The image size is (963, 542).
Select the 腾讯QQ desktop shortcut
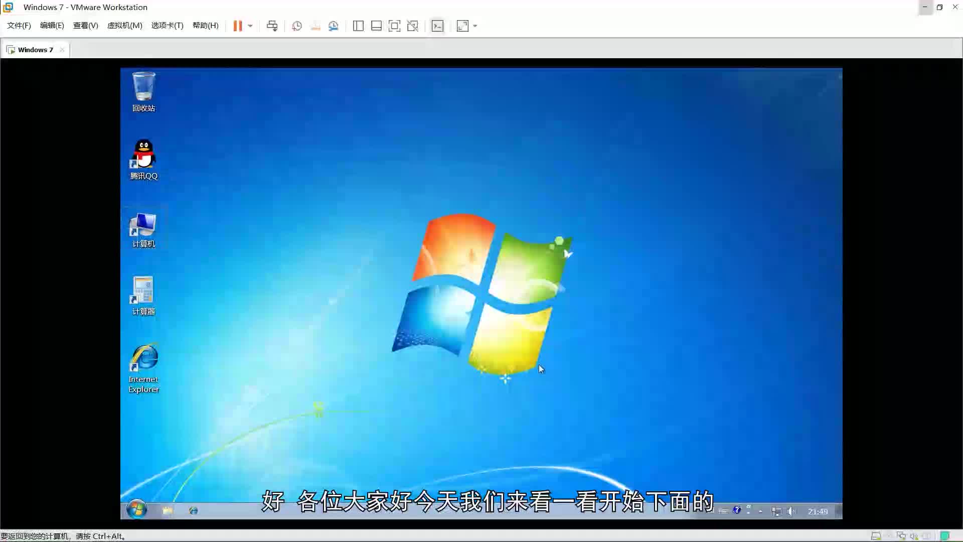(144, 160)
